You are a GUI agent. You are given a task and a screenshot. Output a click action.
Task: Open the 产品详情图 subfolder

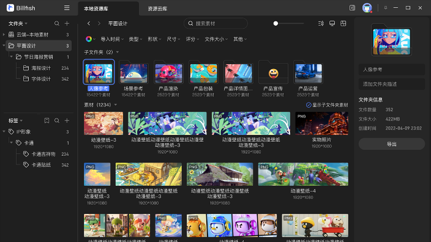tap(238, 73)
